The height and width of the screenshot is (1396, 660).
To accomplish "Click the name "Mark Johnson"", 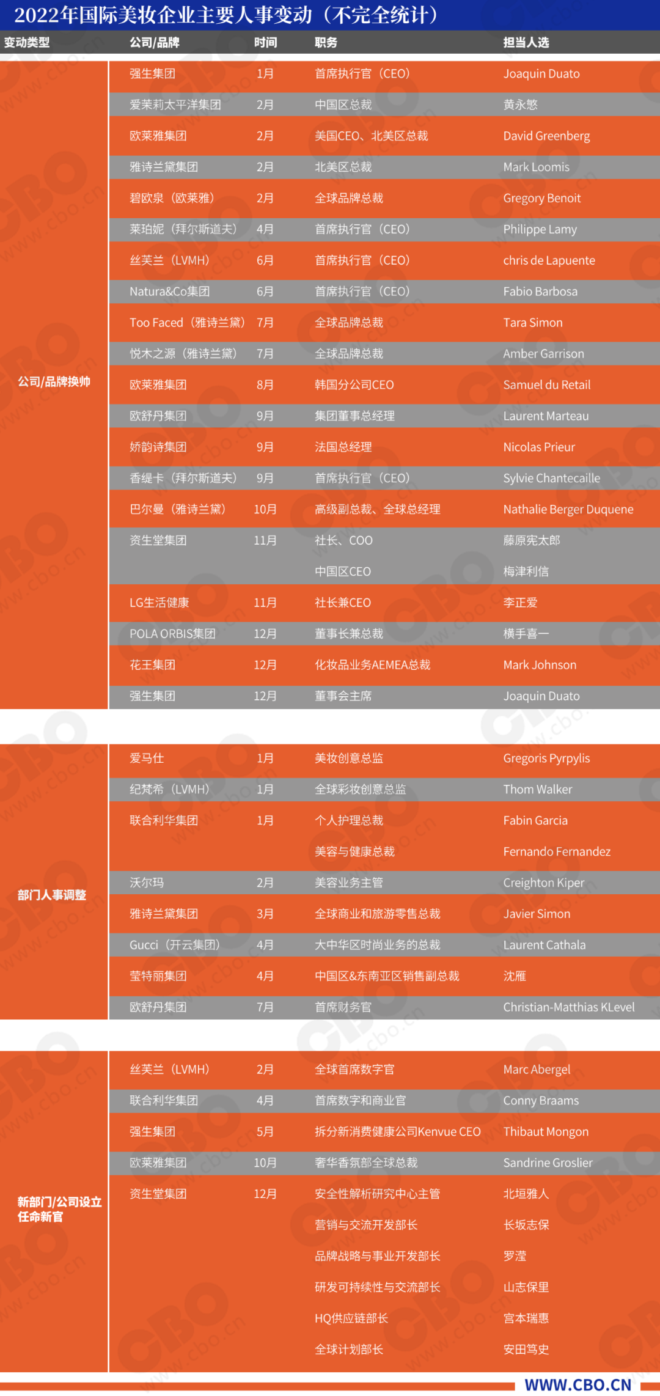I will click(x=540, y=665).
